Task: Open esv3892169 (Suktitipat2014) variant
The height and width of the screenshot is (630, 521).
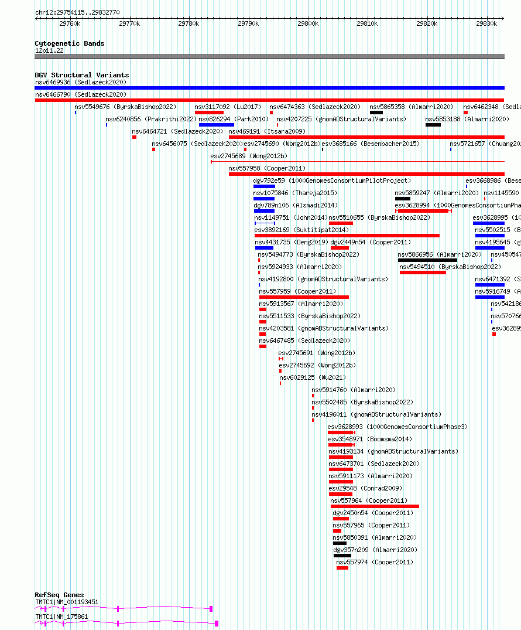Action: 301,230
